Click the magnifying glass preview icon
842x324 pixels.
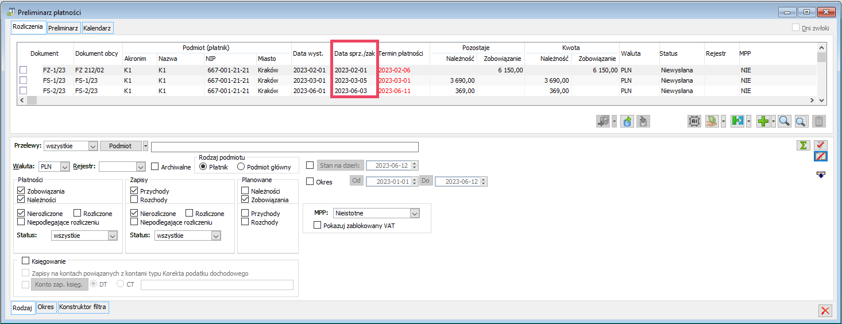pos(784,121)
